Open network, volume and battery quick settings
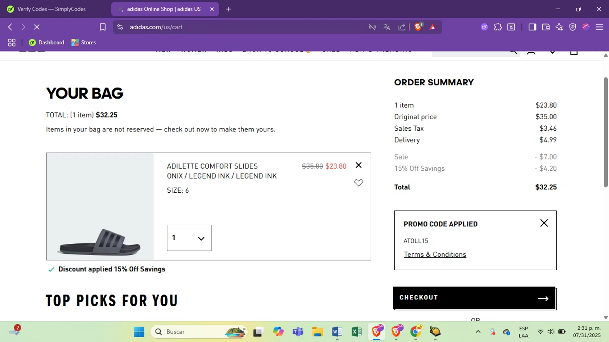This screenshot has height=342, width=609. point(551,332)
